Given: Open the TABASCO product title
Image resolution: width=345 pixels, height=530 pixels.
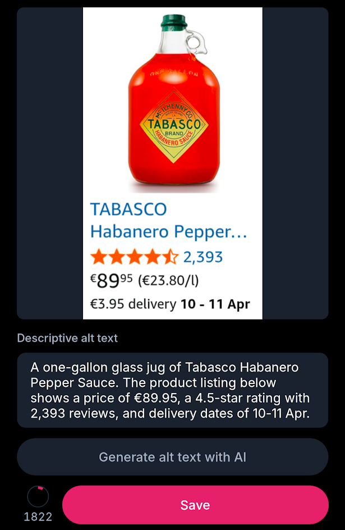Looking at the screenshot, I should tap(128, 209).
